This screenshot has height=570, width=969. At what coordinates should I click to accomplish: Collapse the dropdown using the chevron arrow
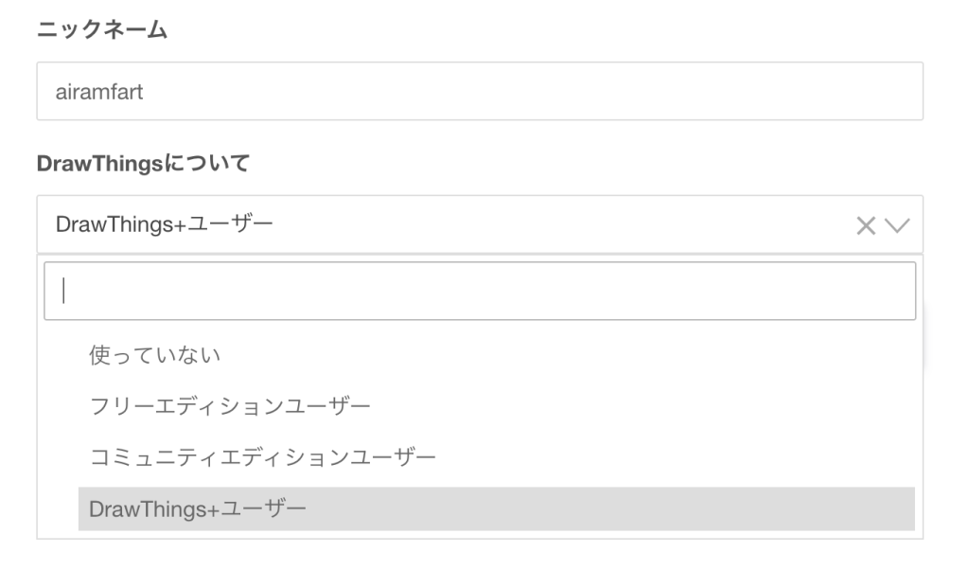pyautogui.click(x=896, y=224)
